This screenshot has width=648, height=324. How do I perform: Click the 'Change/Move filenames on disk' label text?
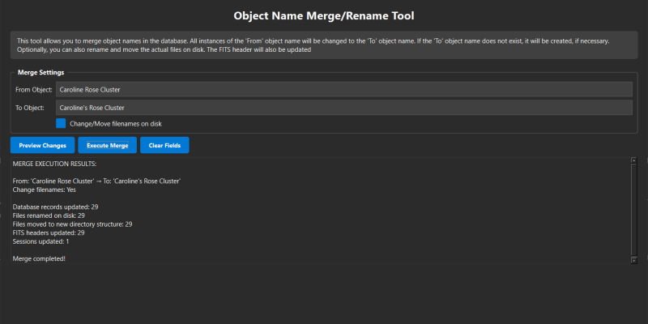(x=115, y=123)
